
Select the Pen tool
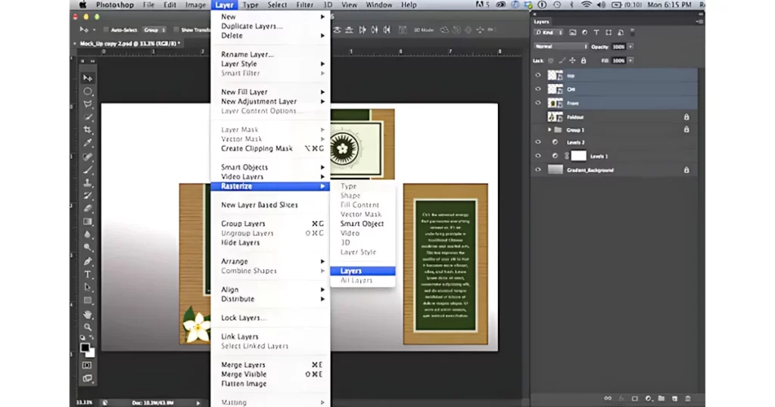tap(88, 261)
